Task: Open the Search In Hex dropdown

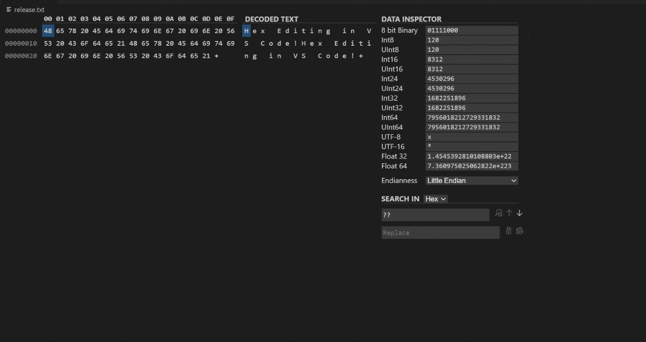Action: tap(436, 199)
